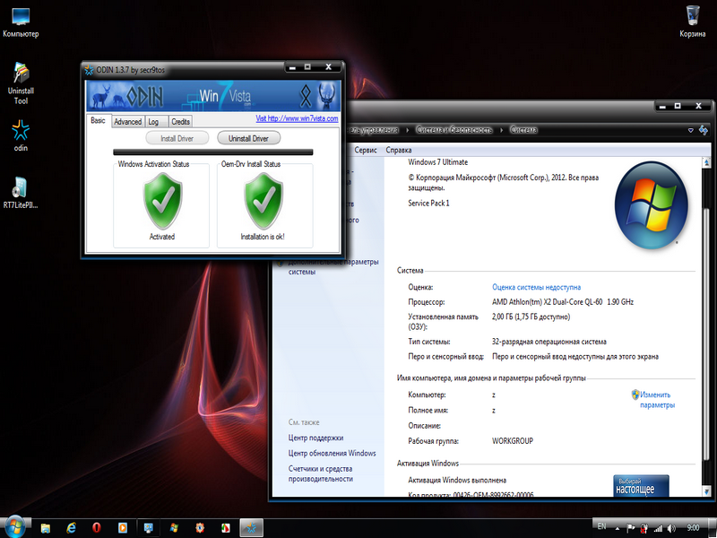Open the network signal tray icon
Image resolution: width=717 pixels, height=538 pixels.
point(658,528)
